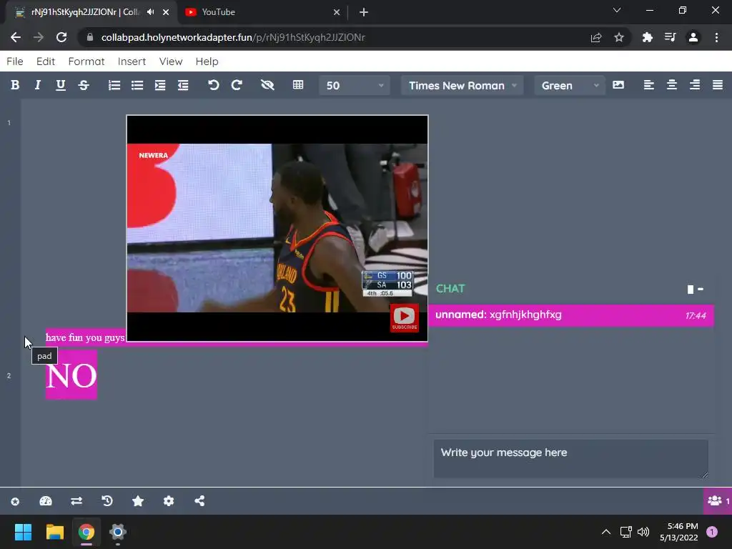The height and width of the screenshot is (549, 732).
Task: Open a new browser tab
Action: pyautogui.click(x=364, y=12)
